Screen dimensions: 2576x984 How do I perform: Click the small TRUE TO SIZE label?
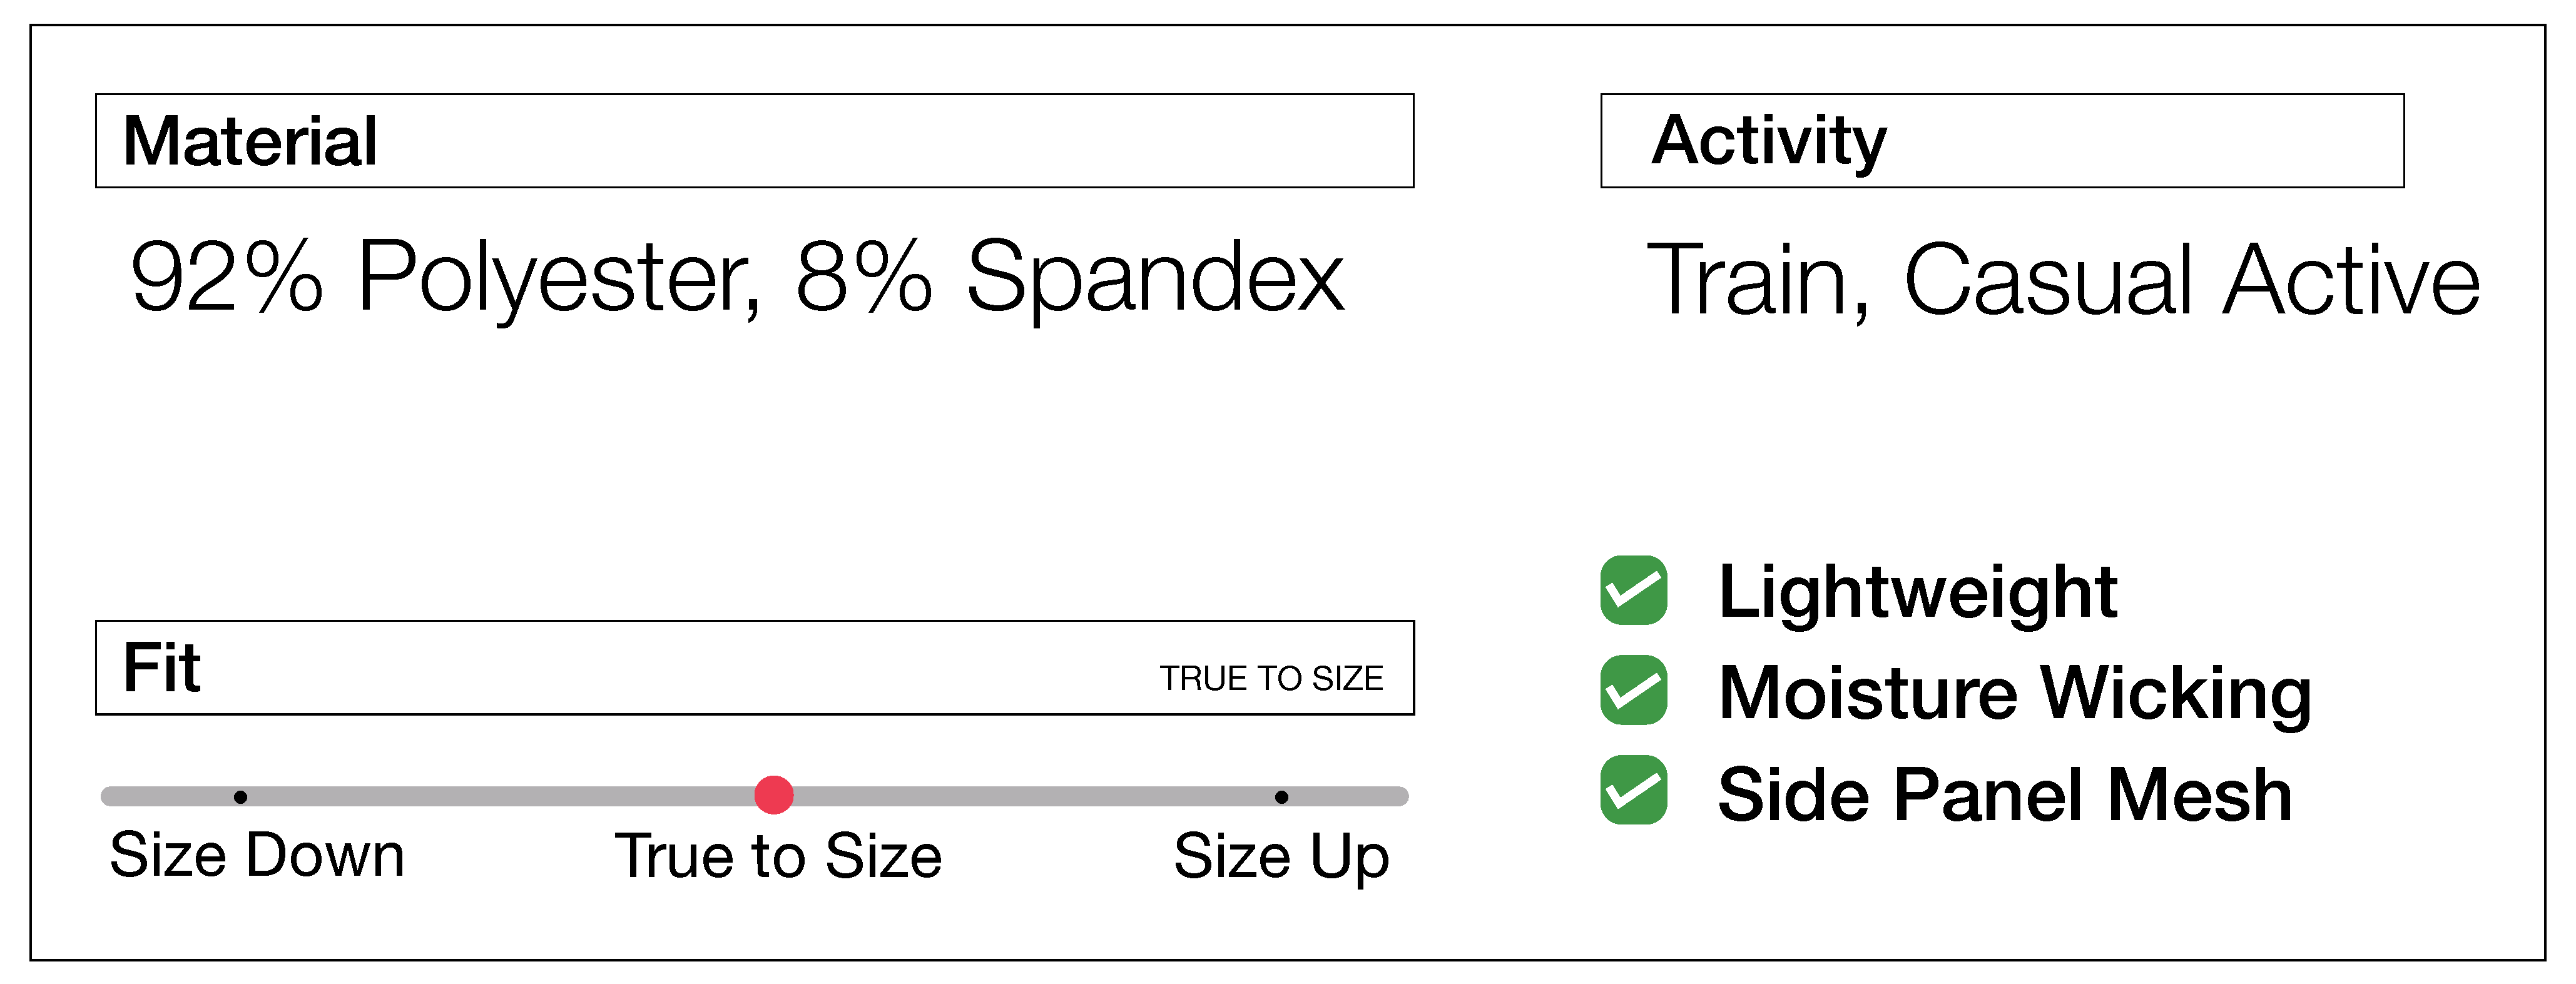[1271, 679]
